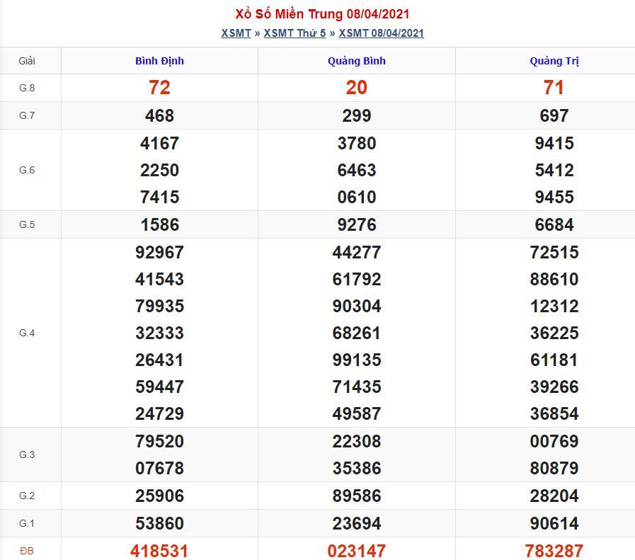The image size is (635, 560).
Task: Click G.2 number 25906
Action: tap(159, 496)
